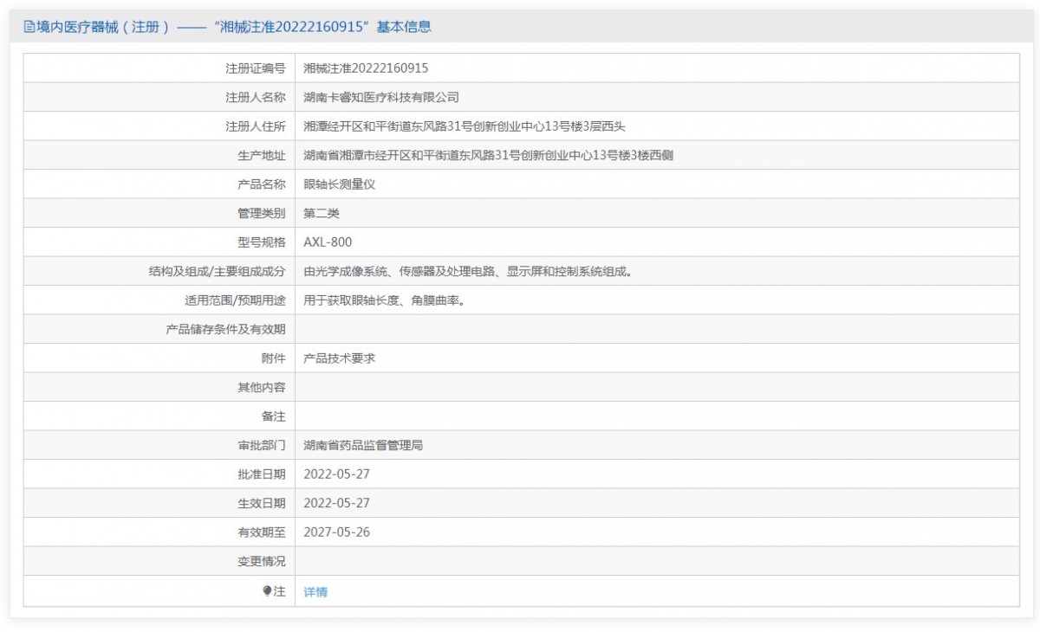The height and width of the screenshot is (632, 1040).
Task: Click the 注 label in last row
Action: [279, 591]
